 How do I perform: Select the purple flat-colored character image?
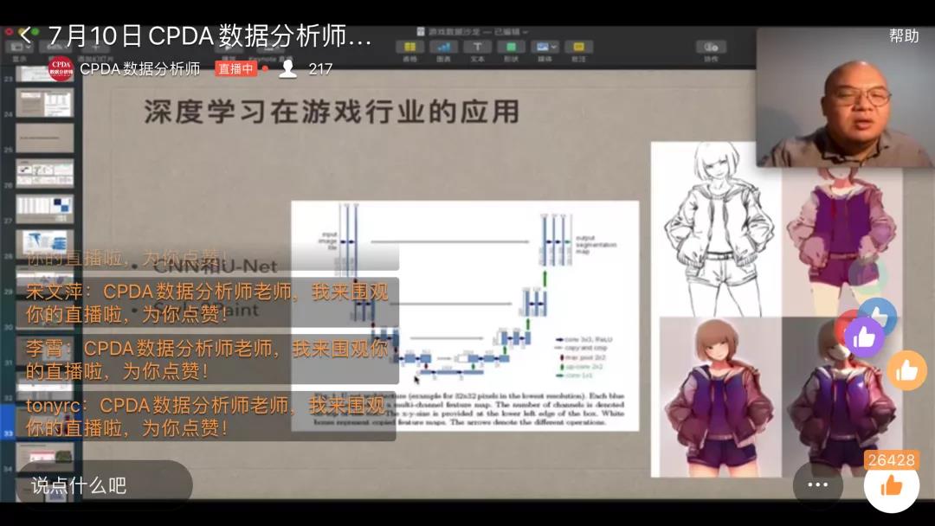pos(841,241)
